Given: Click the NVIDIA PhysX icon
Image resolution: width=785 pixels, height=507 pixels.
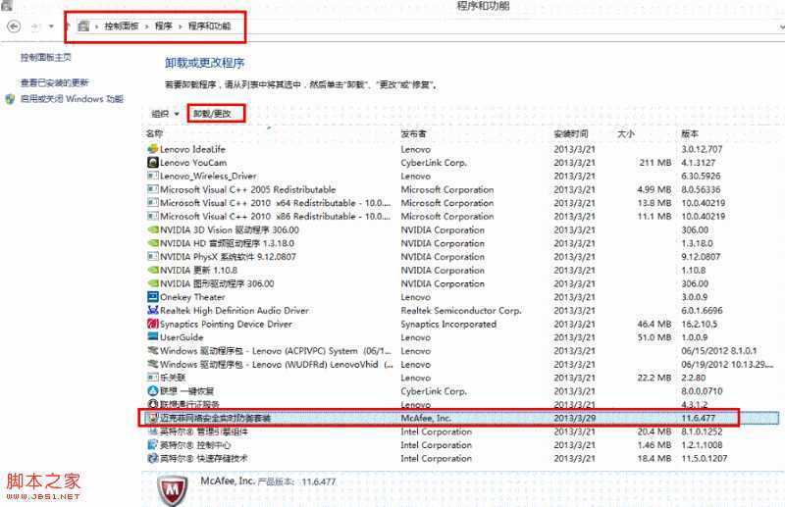Looking at the screenshot, I should coord(153,257).
